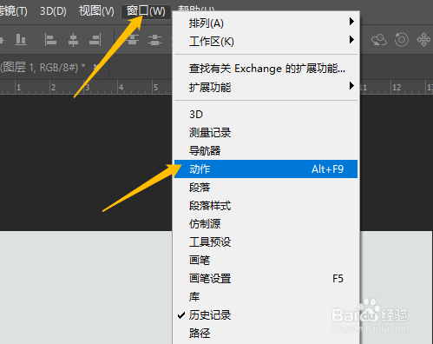Click the 窗口(W) menu
Image resolution: width=433 pixels, height=344 pixels.
146,11
